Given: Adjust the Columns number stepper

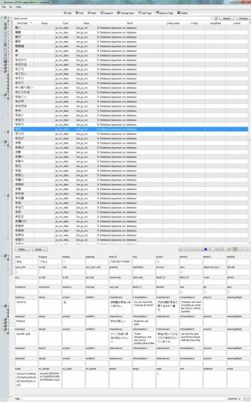Looking at the screenshot, I should 242,398.
